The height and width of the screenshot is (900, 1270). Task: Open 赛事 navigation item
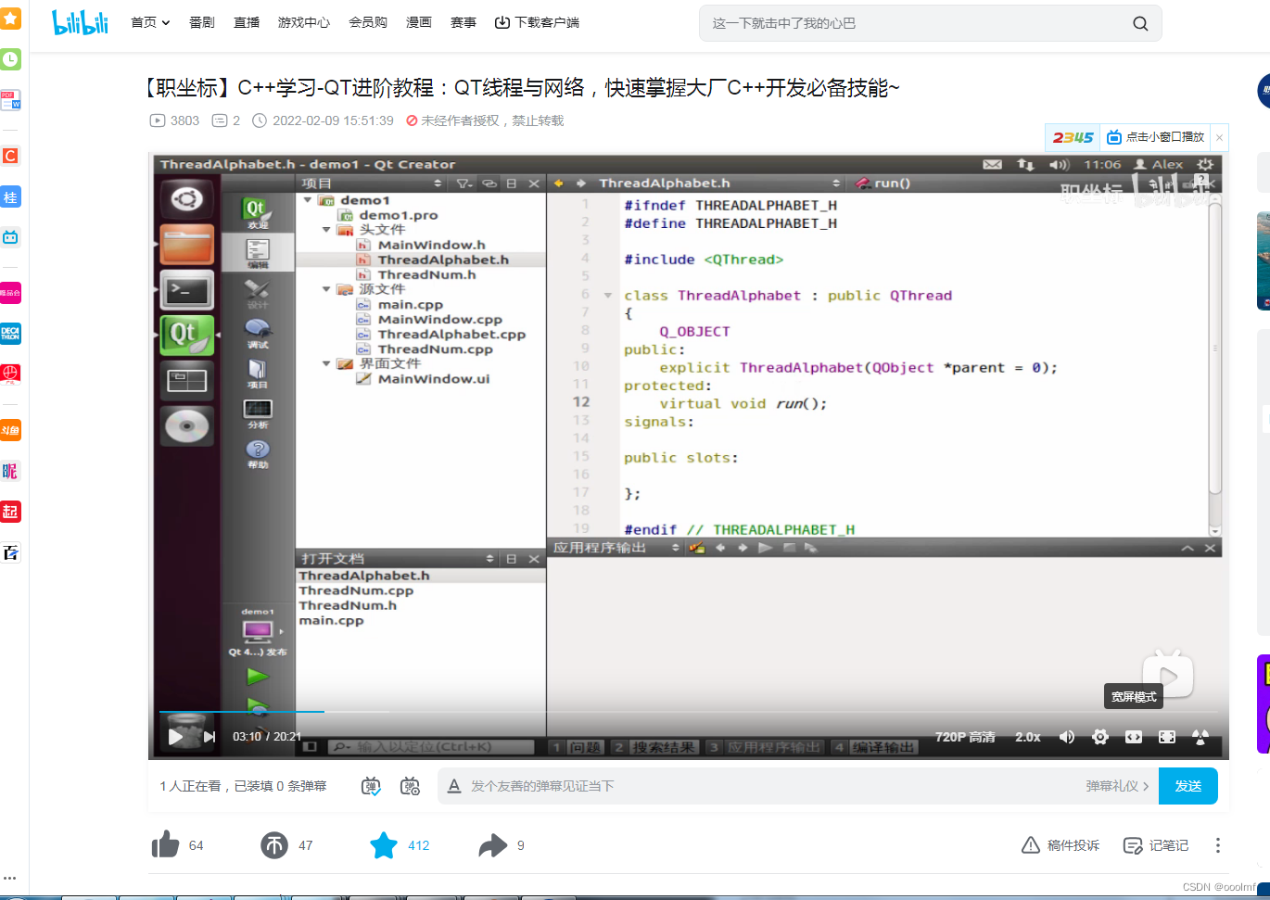point(464,22)
